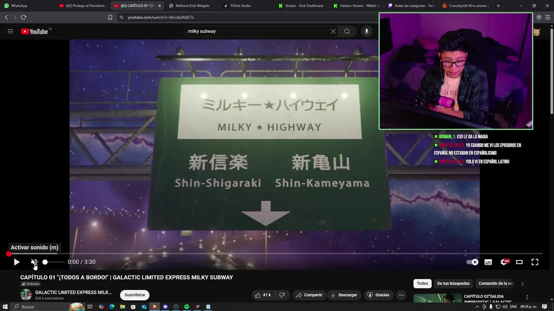The height and width of the screenshot is (311, 554).
Task: Switch to Protege al Presidente tab
Action: coord(82,6)
